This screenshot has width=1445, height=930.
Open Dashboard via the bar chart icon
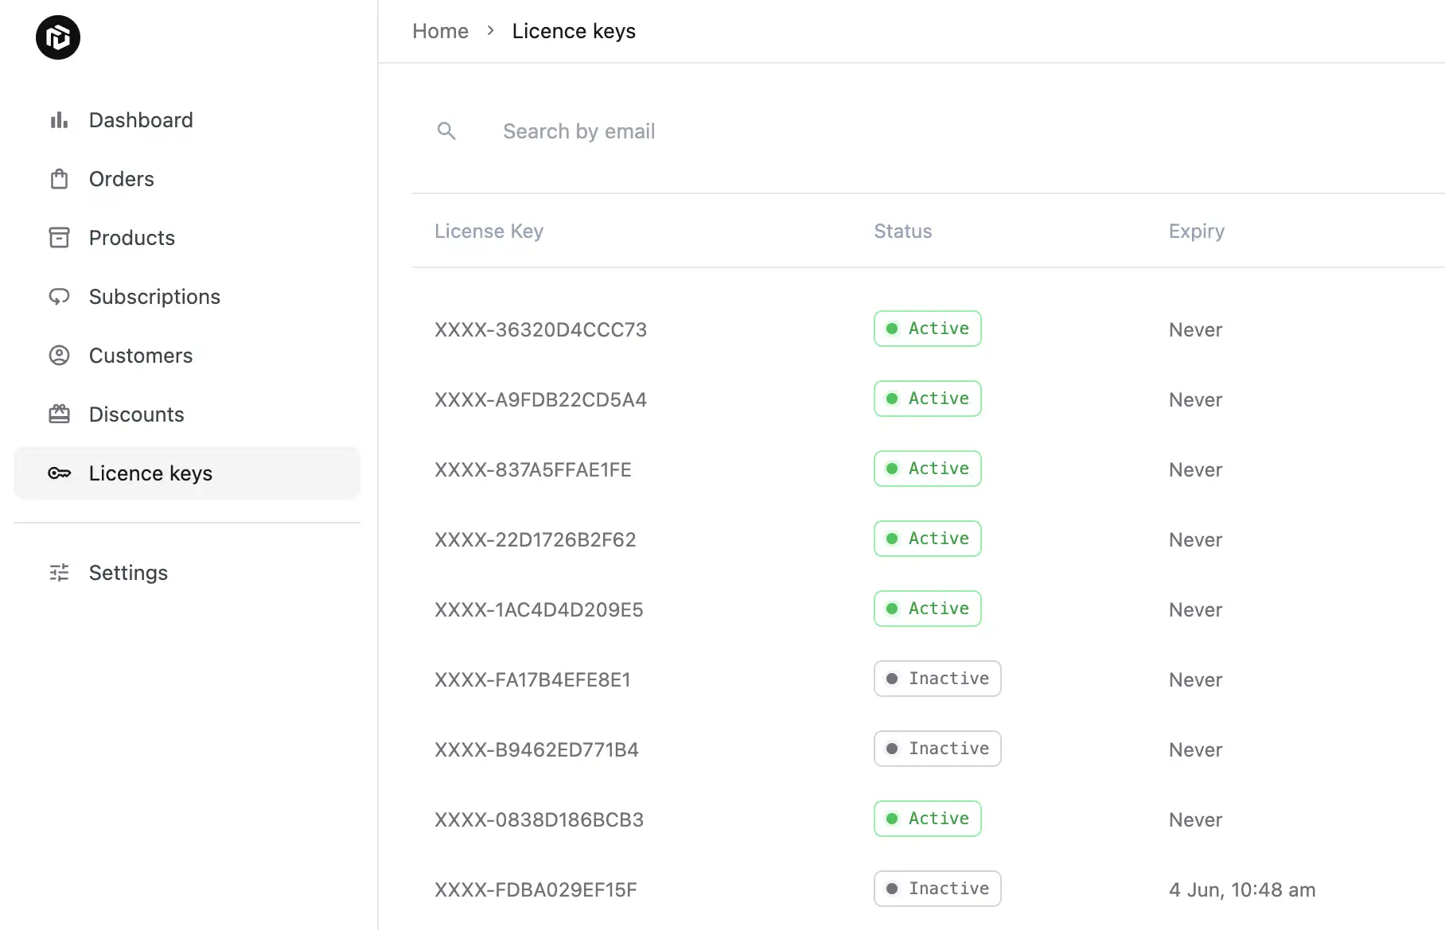coord(58,119)
